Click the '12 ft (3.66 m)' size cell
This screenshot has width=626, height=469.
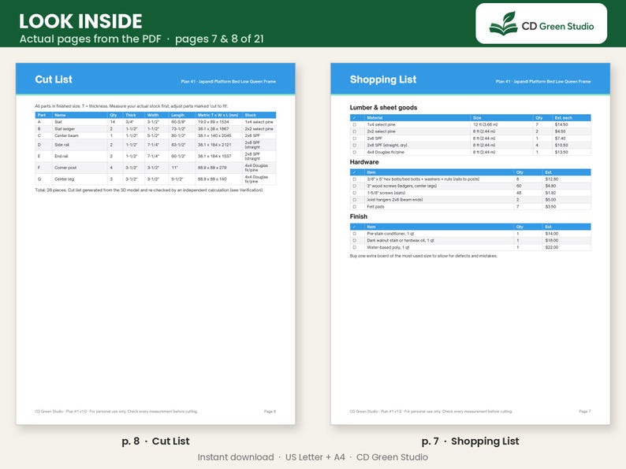(485, 124)
